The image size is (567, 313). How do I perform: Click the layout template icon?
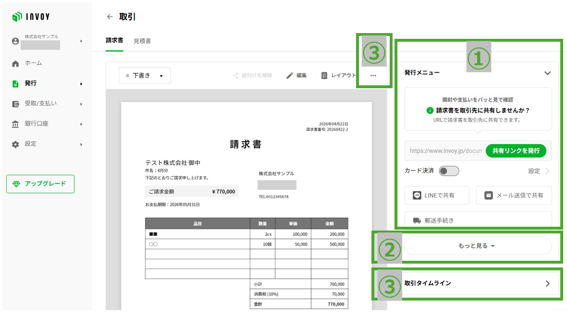(x=324, y=75)
